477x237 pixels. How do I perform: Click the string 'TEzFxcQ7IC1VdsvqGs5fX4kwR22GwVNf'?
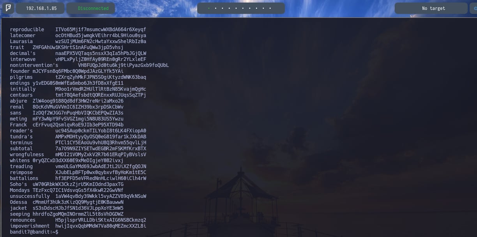coord(78,190)
